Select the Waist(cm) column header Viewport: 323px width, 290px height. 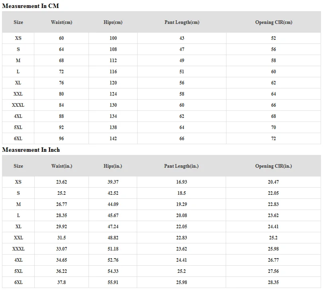click(61, 22)
